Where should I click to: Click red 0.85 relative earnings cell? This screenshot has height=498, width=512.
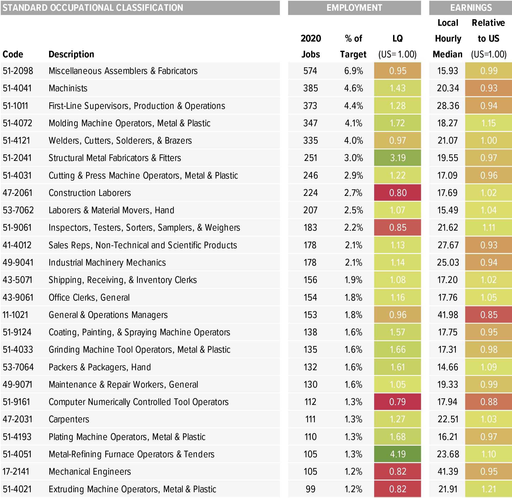click(x=488, y=315)
